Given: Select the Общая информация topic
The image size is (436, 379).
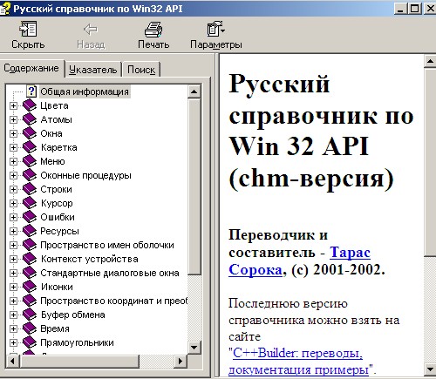Looking at the screenshot, I should point(85,91).
